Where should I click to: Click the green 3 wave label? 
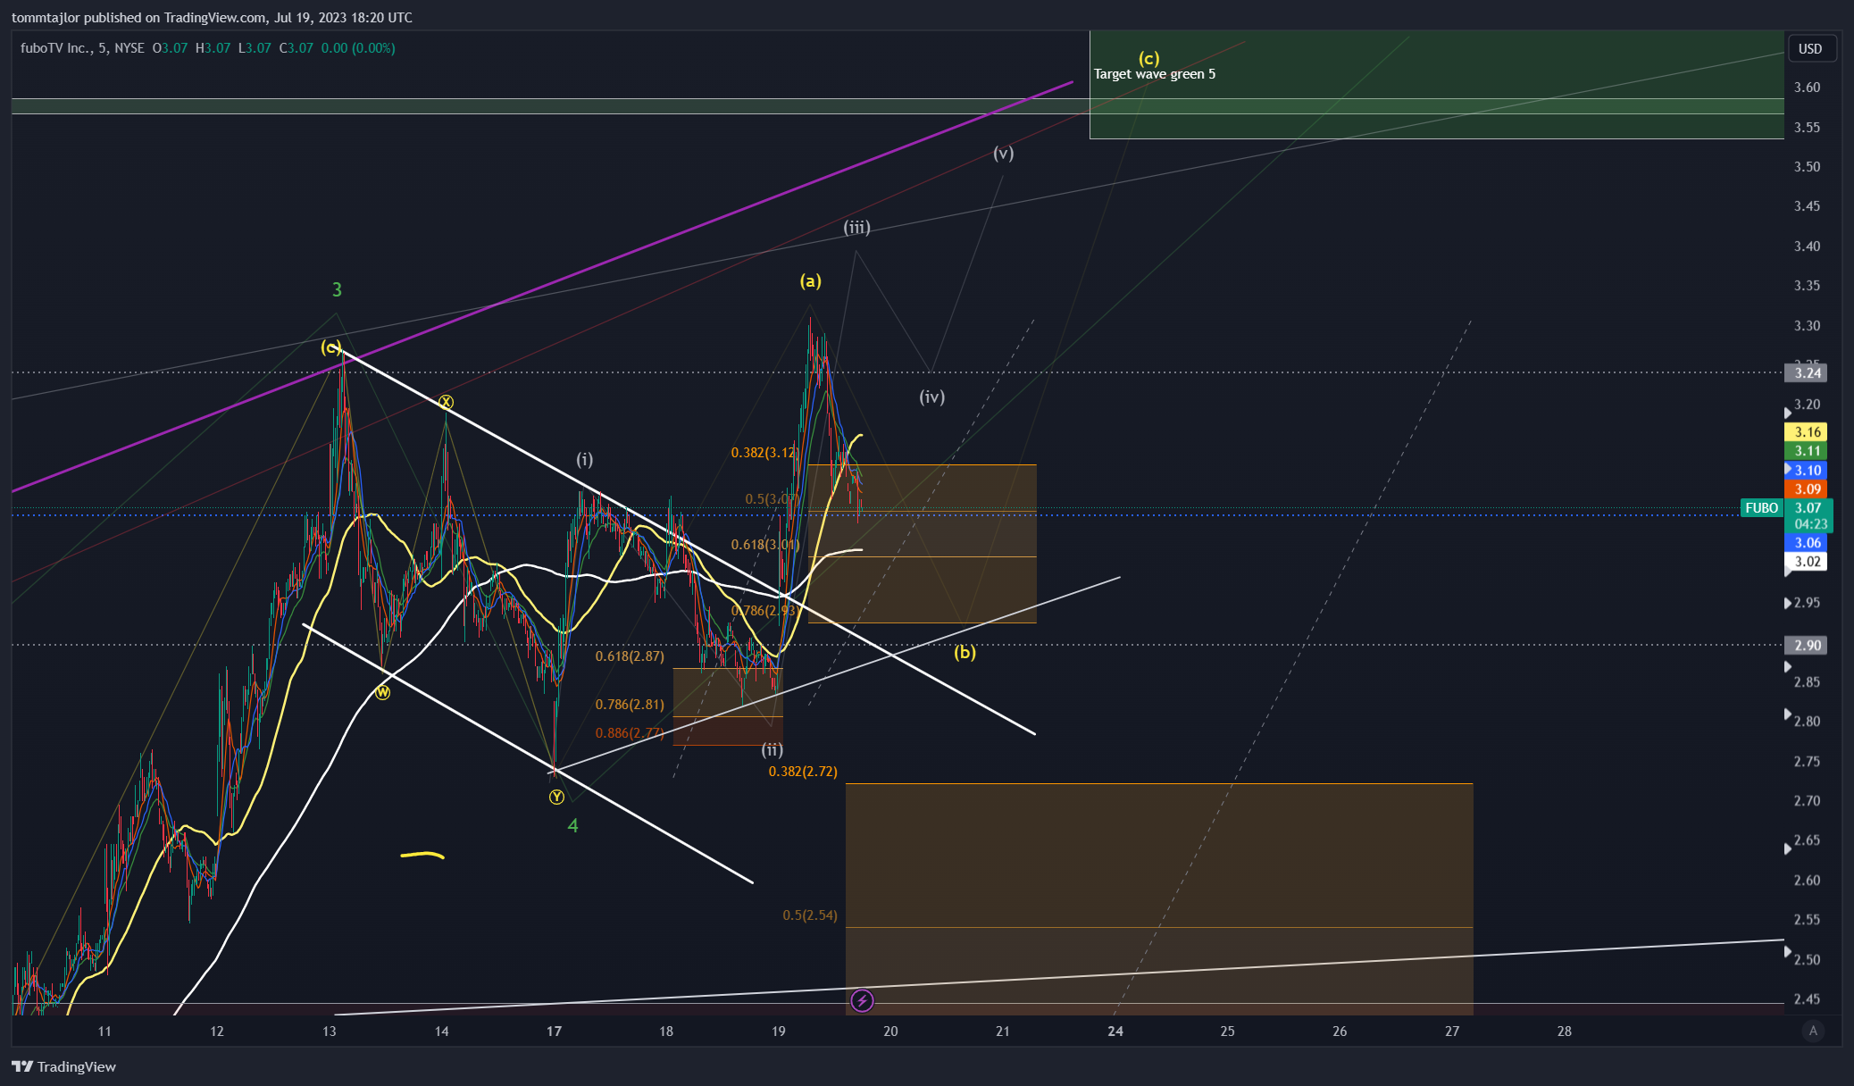(337, 289)
